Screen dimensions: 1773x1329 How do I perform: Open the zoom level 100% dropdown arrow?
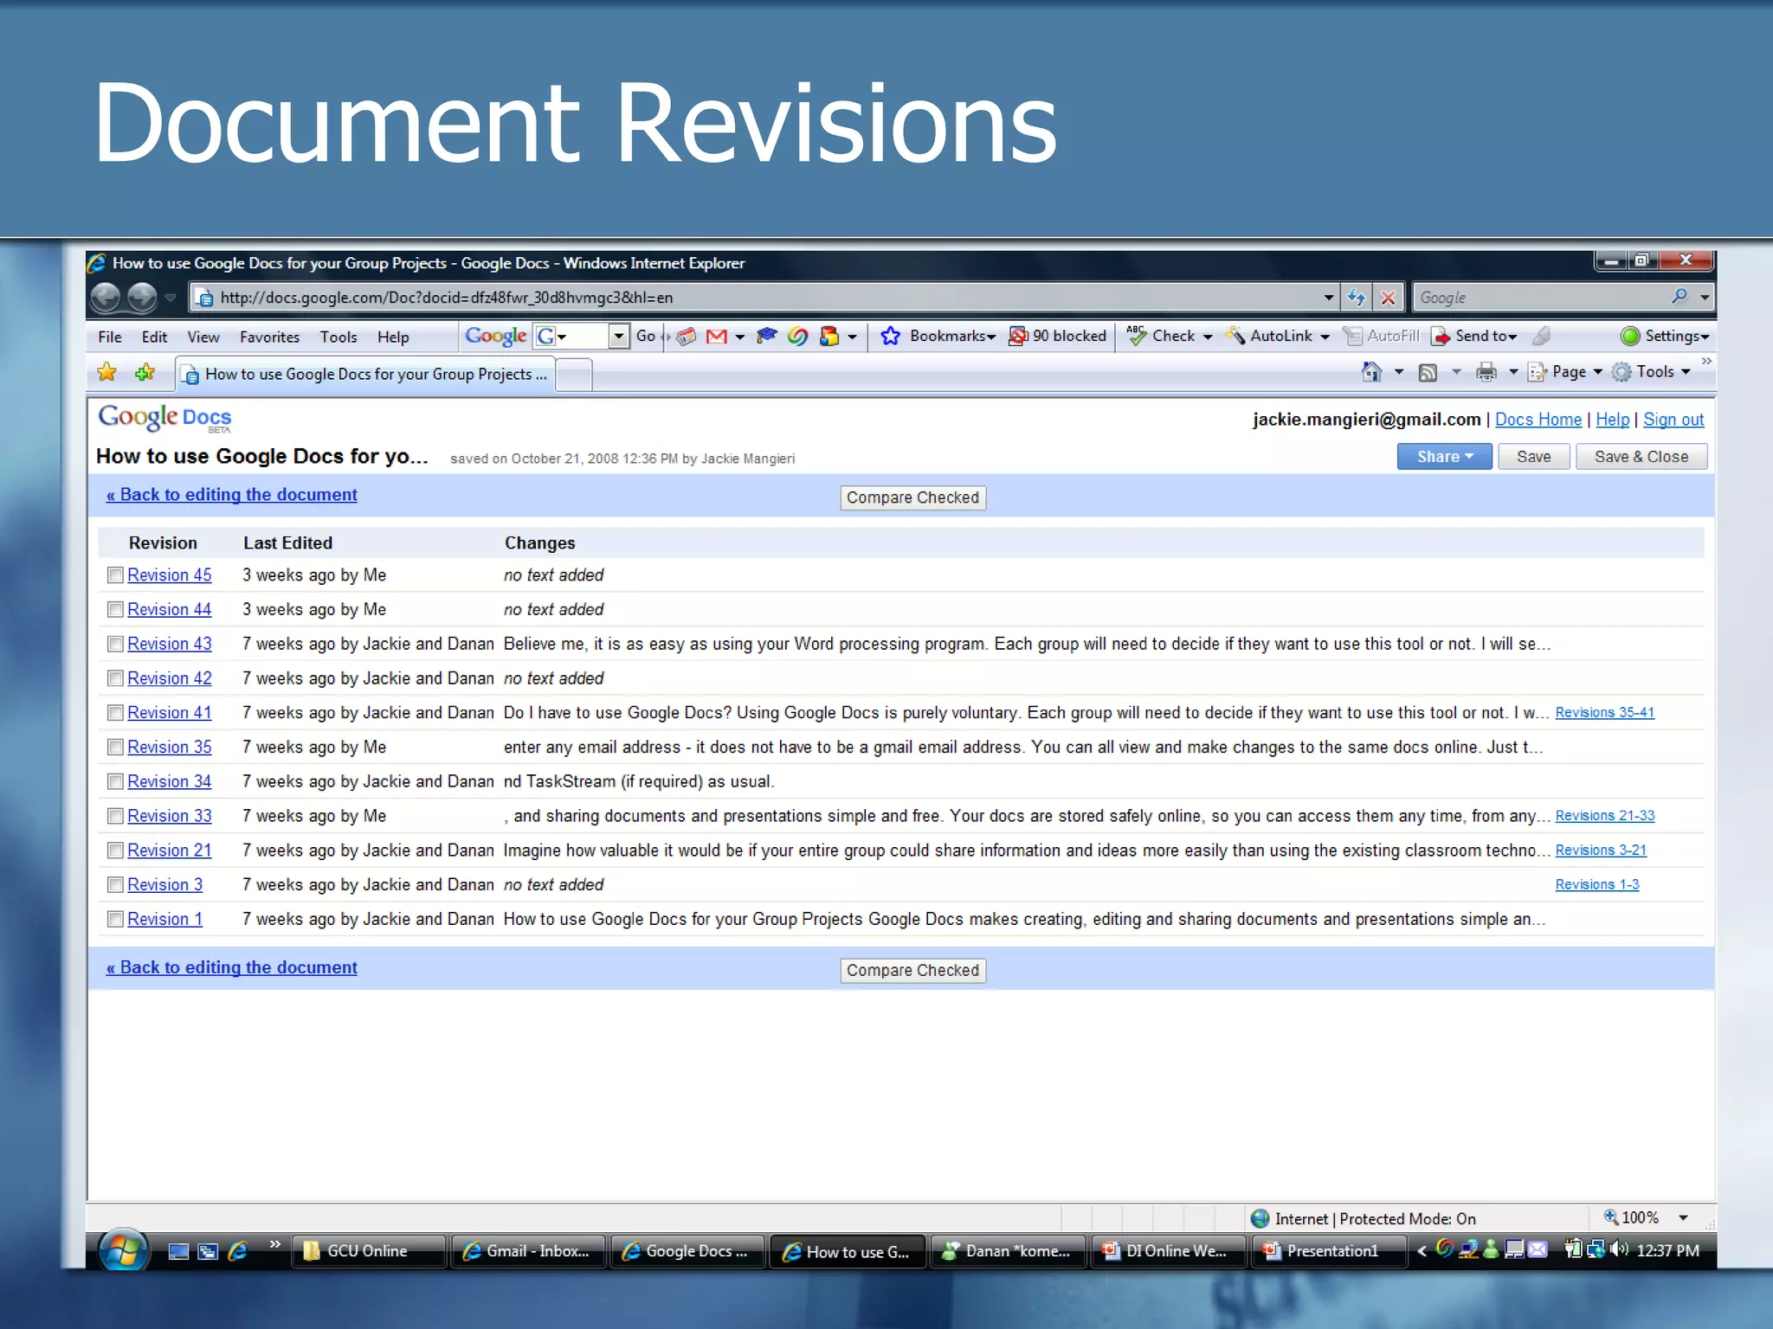tap(1683, 1218)
